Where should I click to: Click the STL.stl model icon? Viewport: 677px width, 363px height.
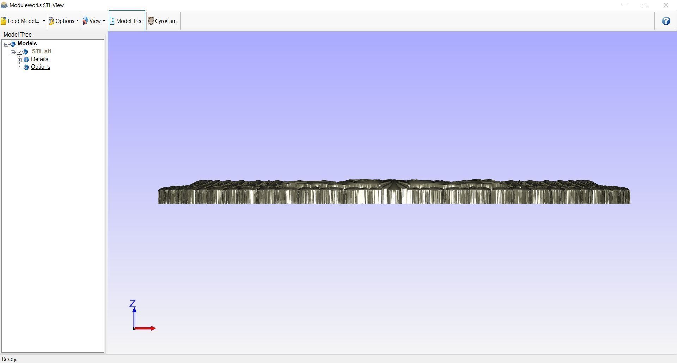25,52
